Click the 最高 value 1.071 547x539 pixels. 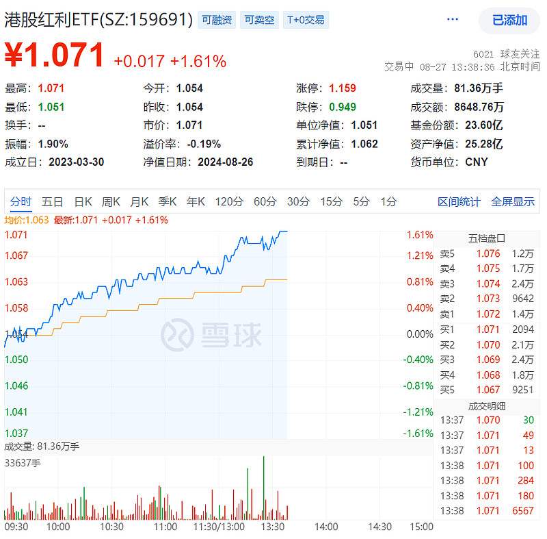click(x=51, y=88)
